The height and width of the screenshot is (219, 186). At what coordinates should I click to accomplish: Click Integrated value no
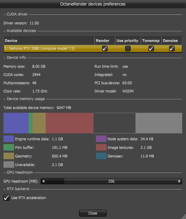[x=124, y=75]
